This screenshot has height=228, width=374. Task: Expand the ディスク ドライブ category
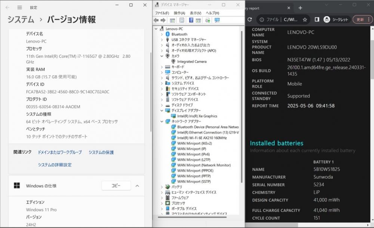pos(162,105)
